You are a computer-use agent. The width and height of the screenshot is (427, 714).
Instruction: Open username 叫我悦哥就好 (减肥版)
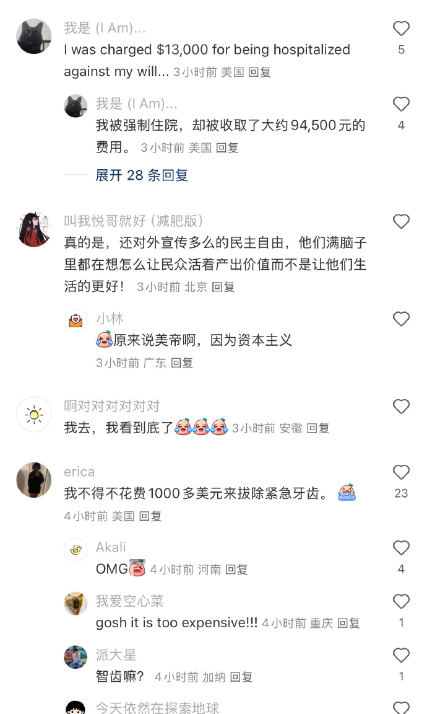tap(133, 221)
